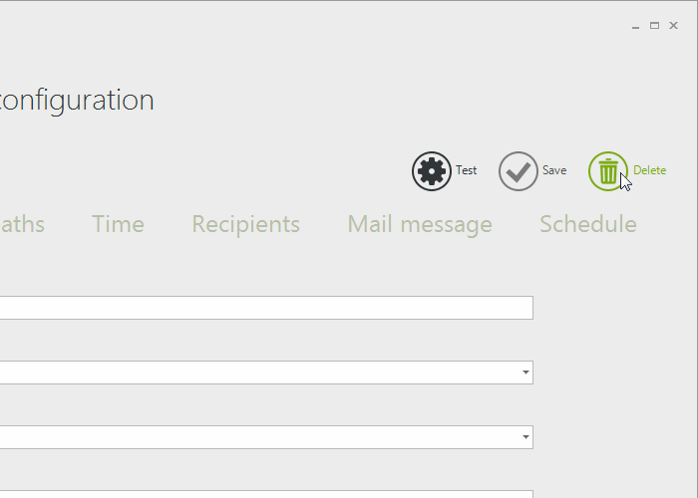Go to the Mail message tab

tap(419, 224)
